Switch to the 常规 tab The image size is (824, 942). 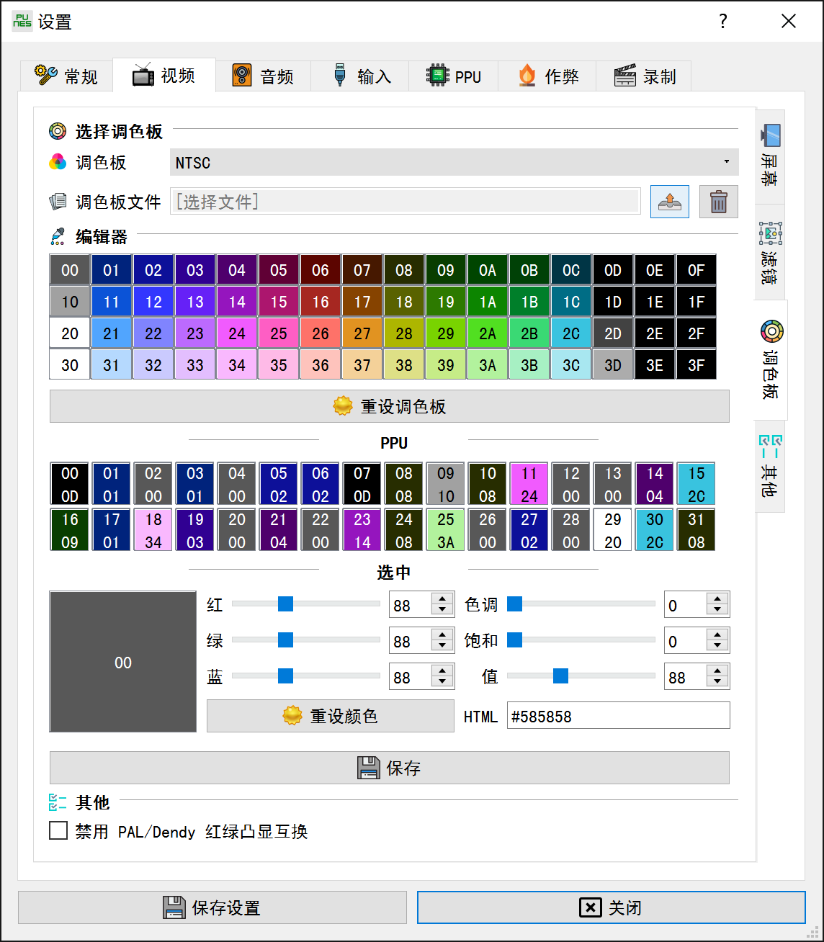tap(66, 76)
